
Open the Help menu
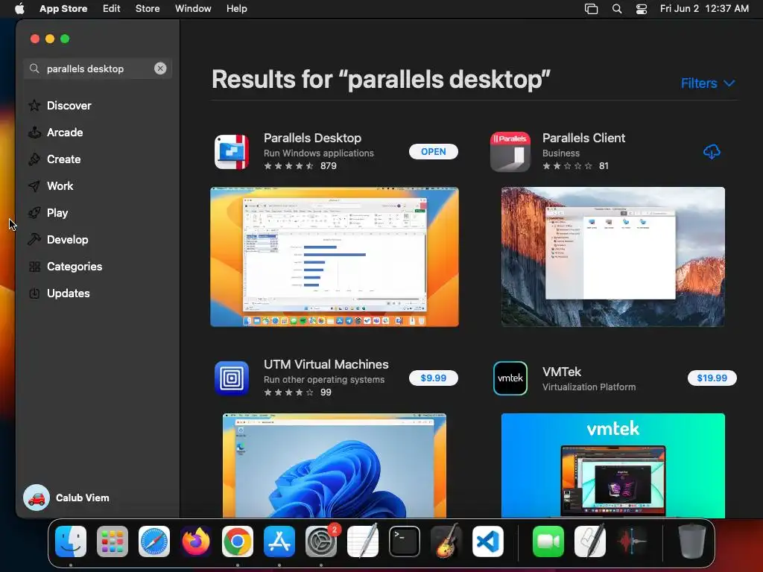[x=236, y=9]
